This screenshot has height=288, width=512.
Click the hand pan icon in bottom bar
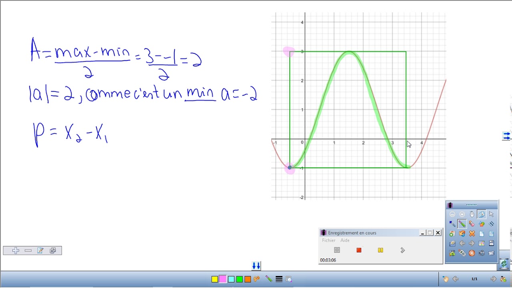click(x=446, y=279)
